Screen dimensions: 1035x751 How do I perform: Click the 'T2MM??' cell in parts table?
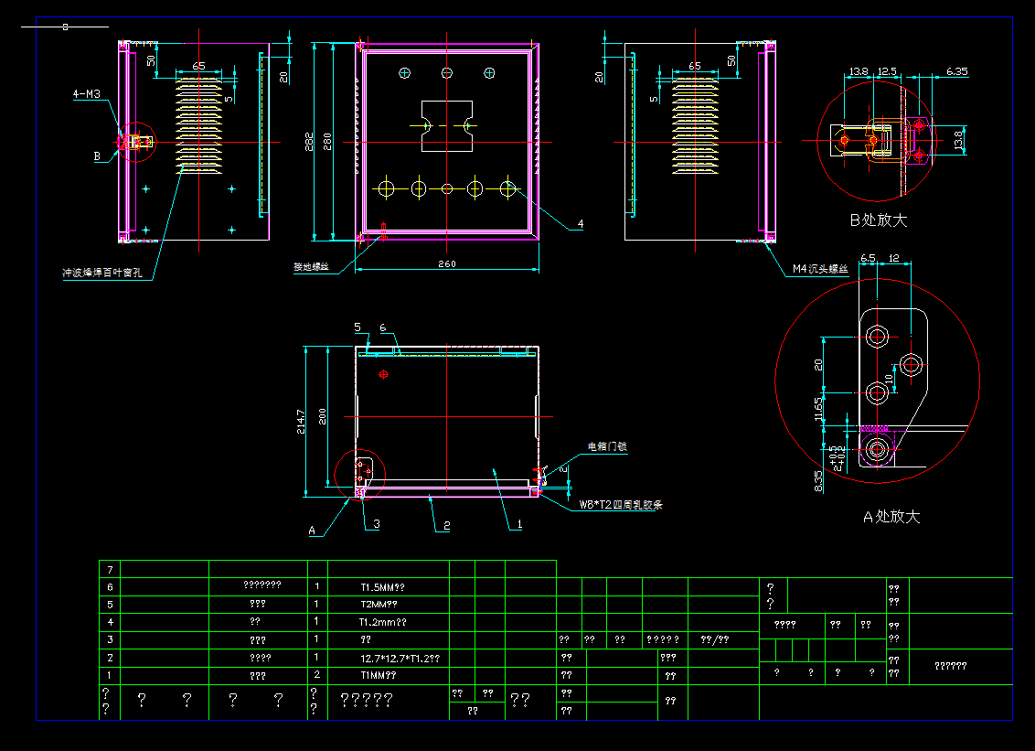[379, 604]
